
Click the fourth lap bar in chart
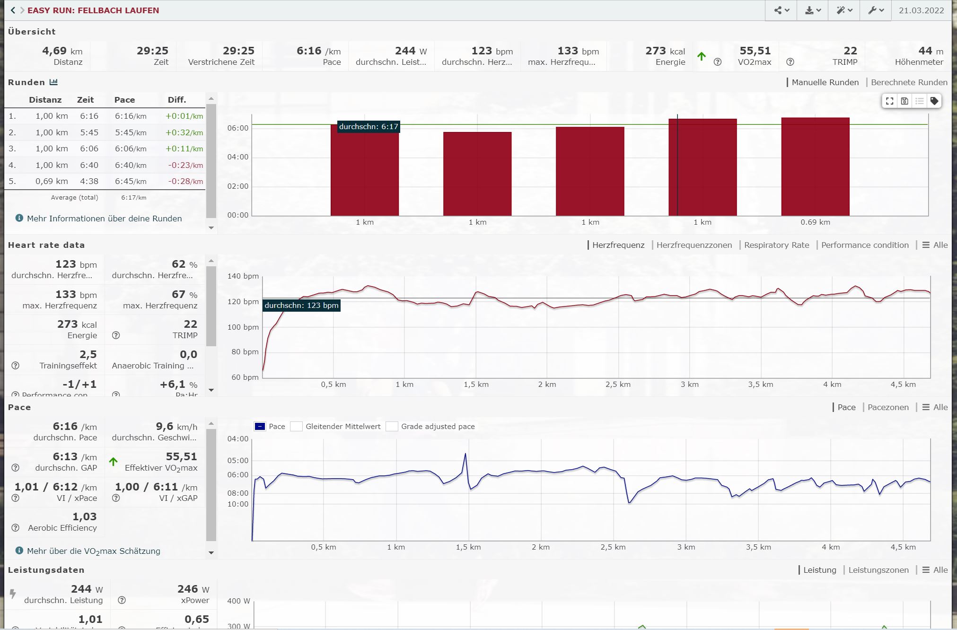point(702,167)
